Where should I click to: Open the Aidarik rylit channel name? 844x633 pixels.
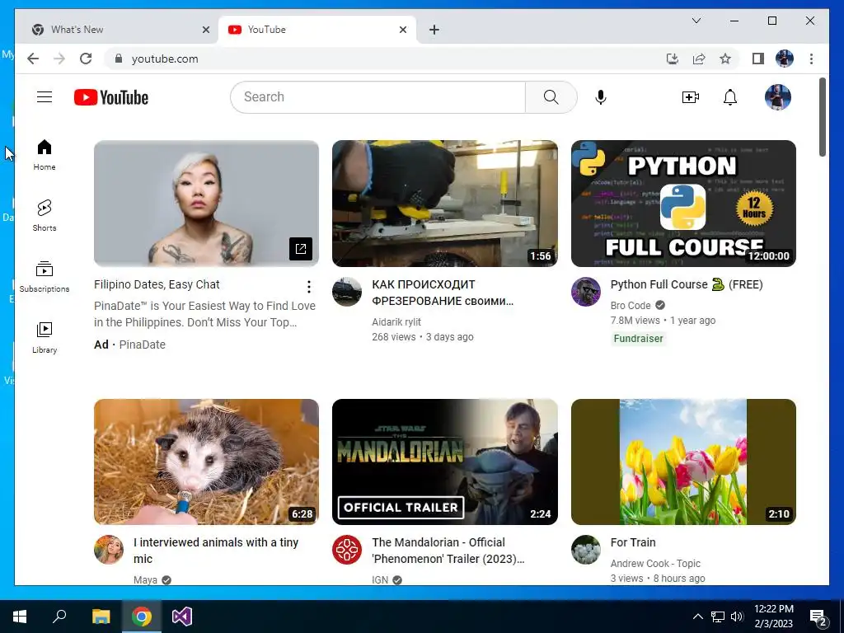point(396,322)
